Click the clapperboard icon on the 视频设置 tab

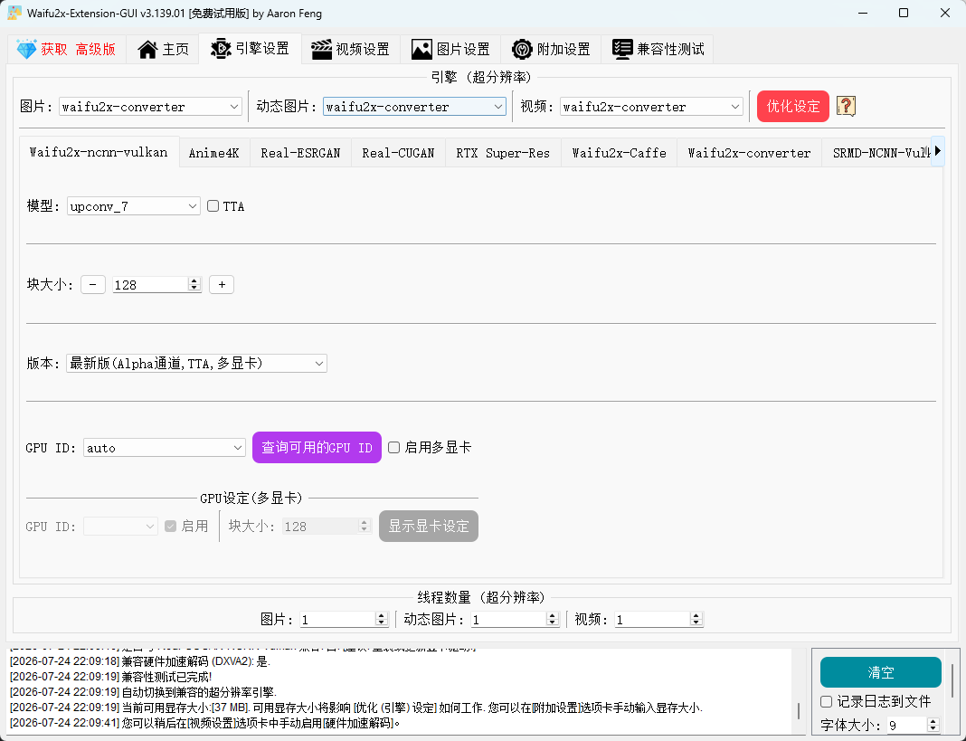[321, 50]
